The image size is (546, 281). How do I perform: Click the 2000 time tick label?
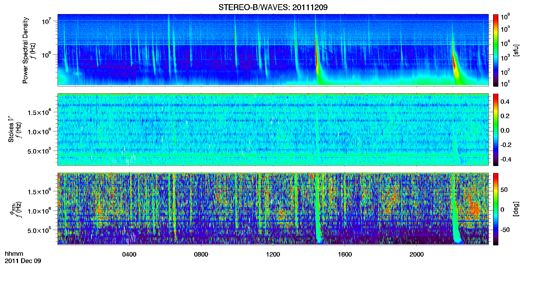coord(417,254)
